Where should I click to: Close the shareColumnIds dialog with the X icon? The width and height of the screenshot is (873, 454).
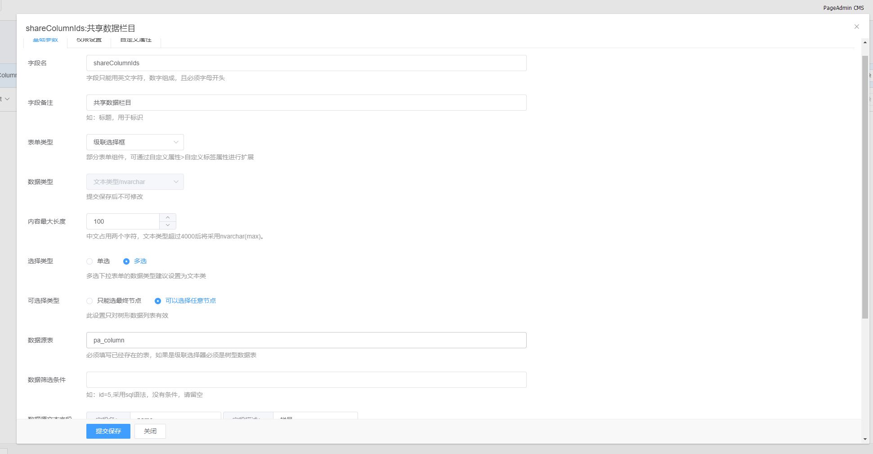point(856,27)
